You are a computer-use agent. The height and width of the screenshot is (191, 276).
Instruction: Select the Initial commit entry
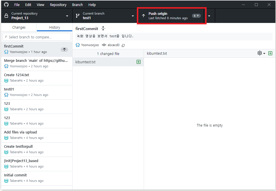pyautogui.click(x=37, y=178)
